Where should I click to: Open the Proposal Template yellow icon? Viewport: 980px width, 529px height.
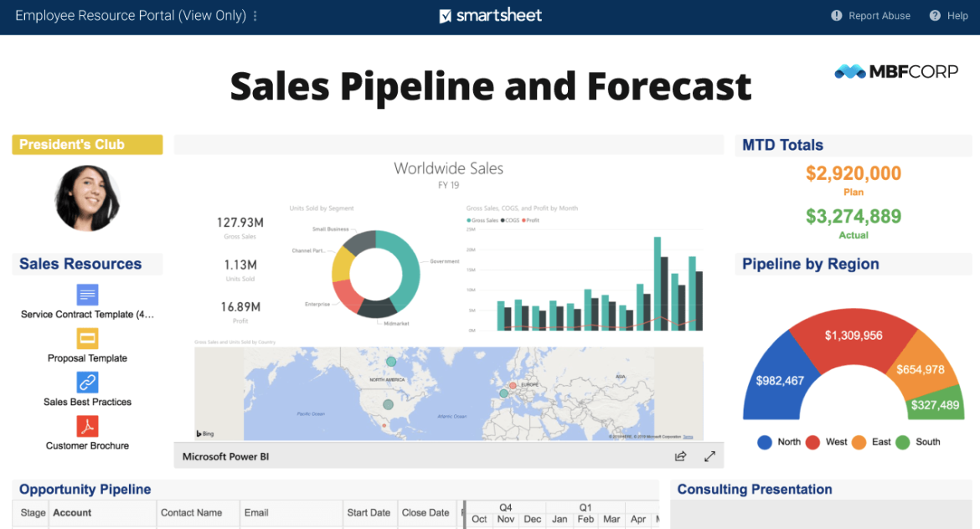pyautogui.click(x=88, y=338)
